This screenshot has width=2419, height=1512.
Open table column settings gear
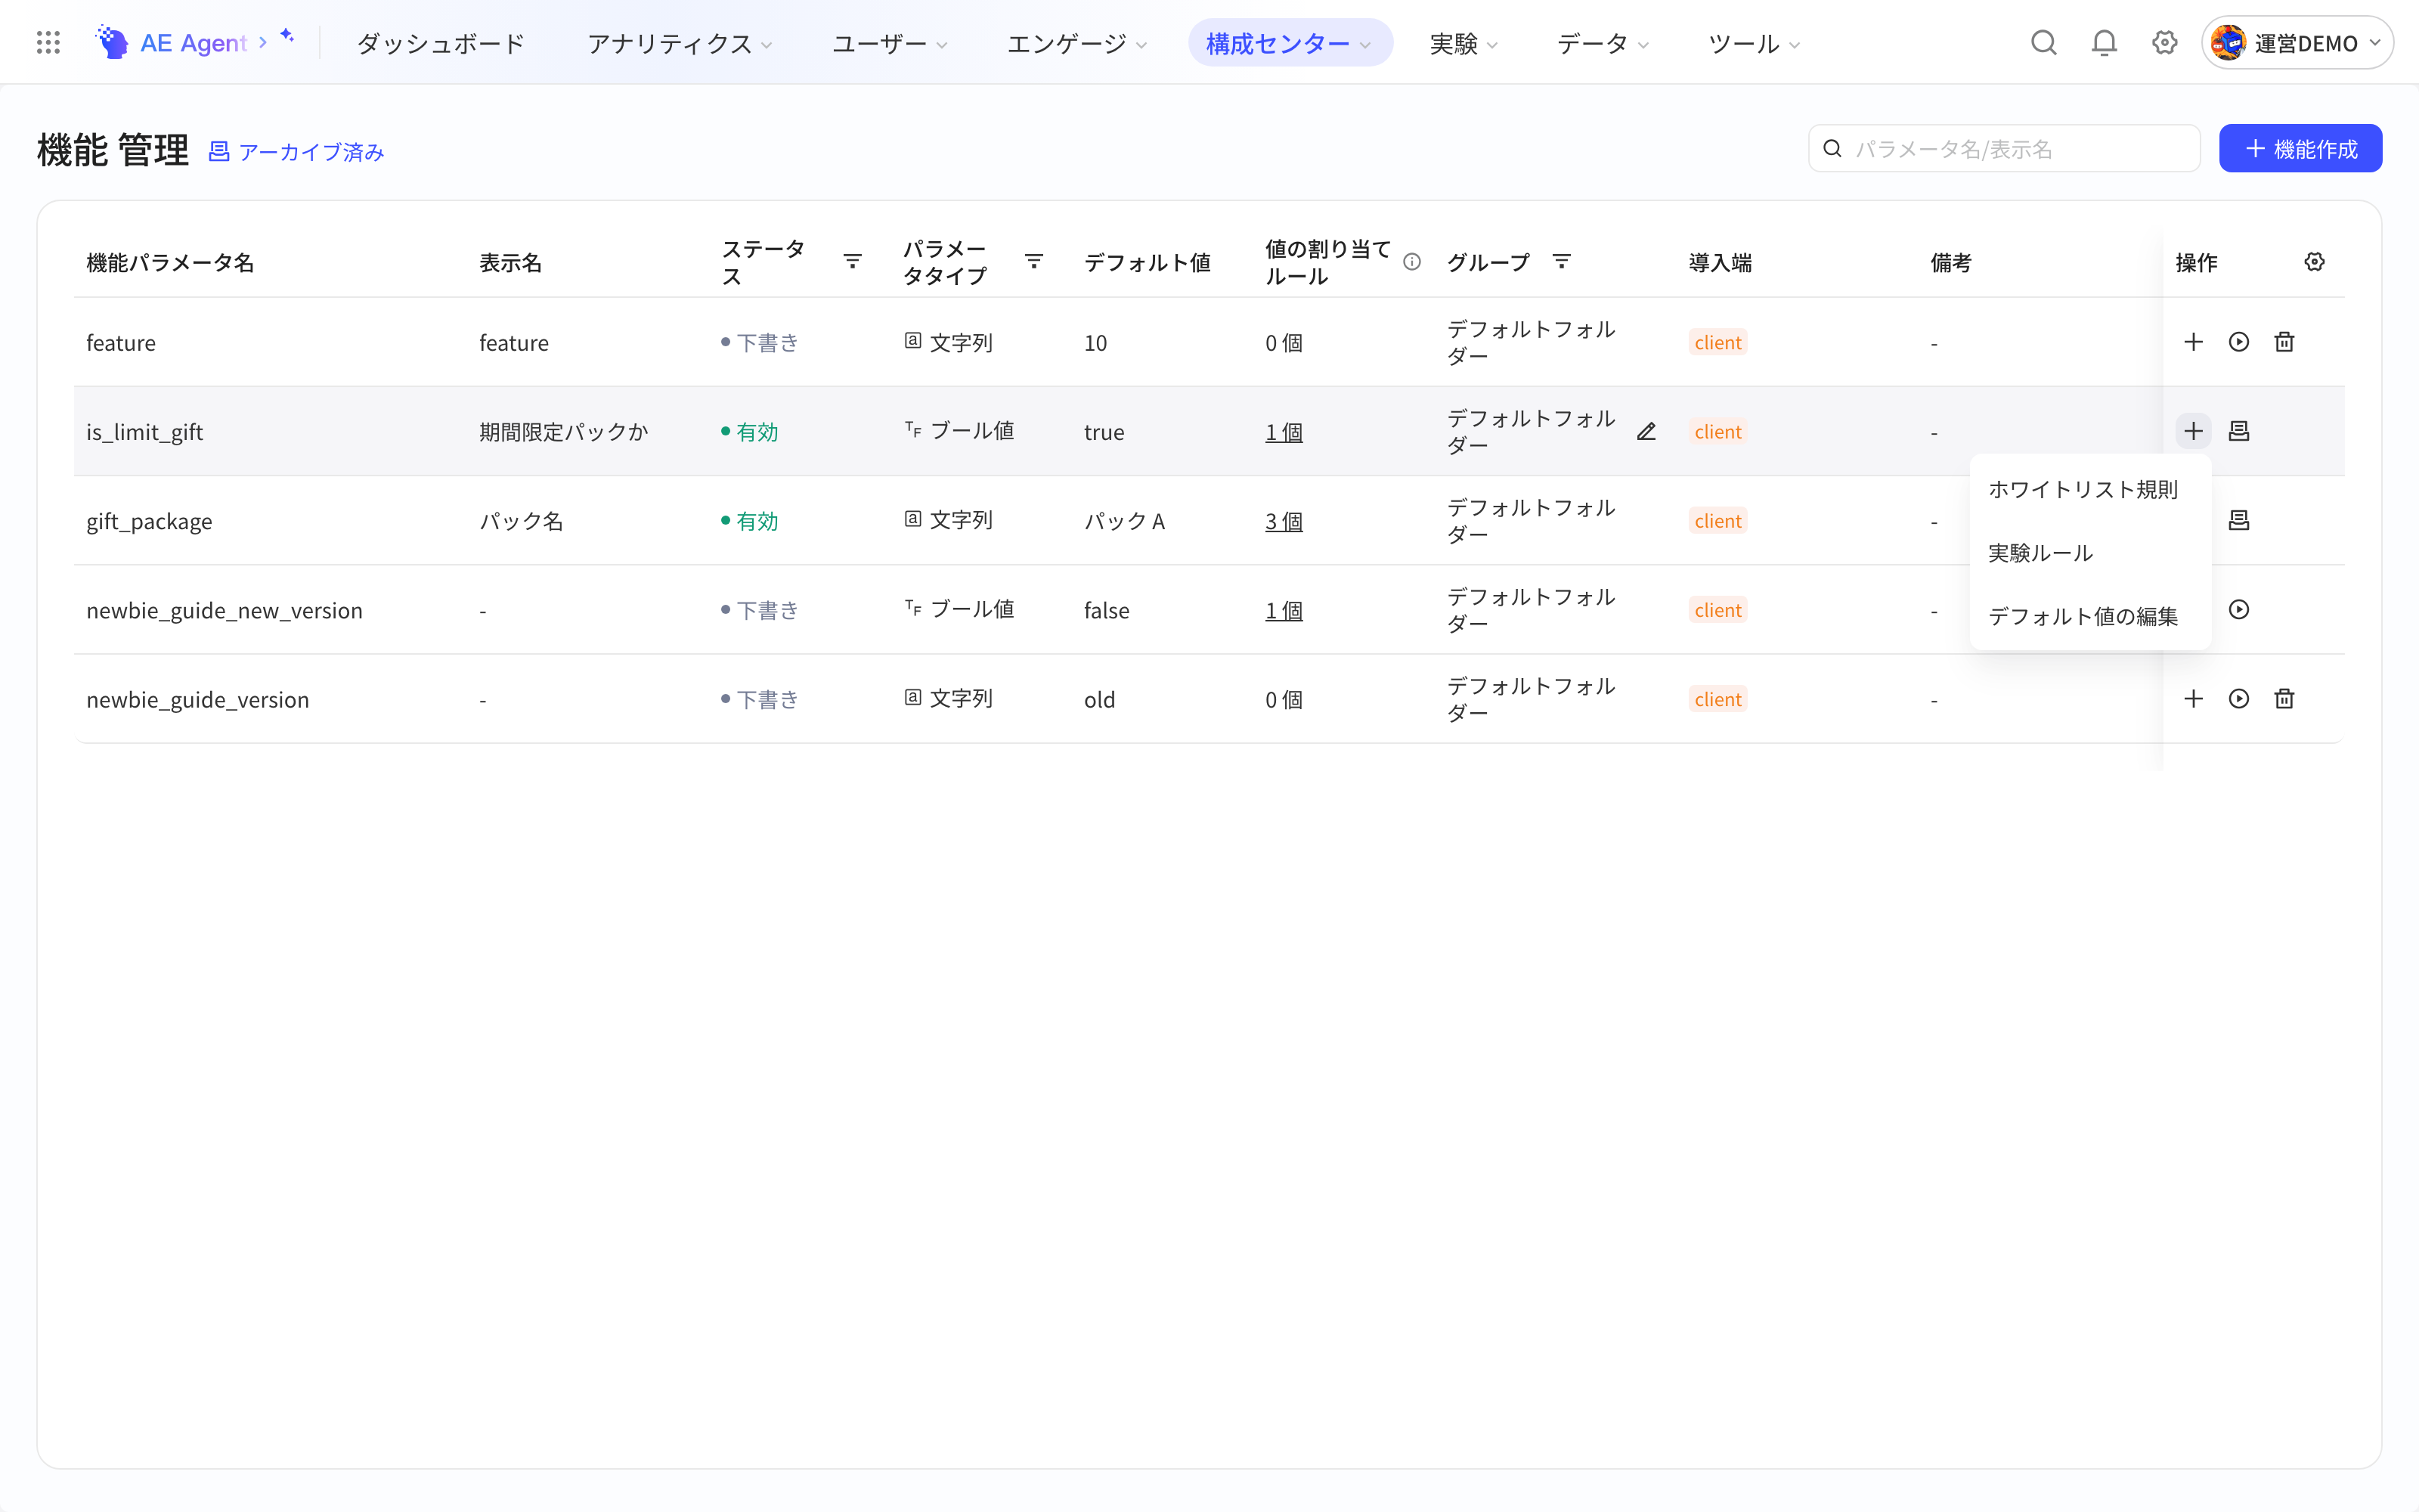tap(2314, 262)
